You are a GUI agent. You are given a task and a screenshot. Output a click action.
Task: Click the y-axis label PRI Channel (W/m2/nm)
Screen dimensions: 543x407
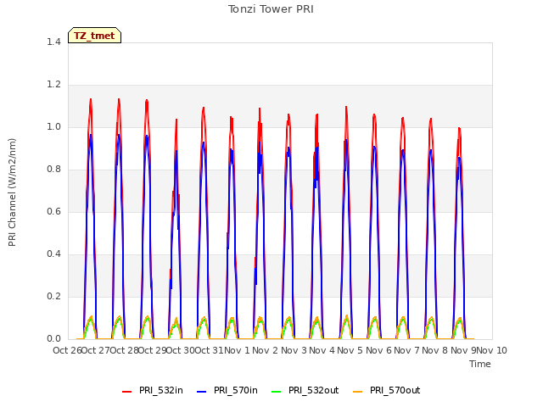pyautogui.click(x=12, y=192)
